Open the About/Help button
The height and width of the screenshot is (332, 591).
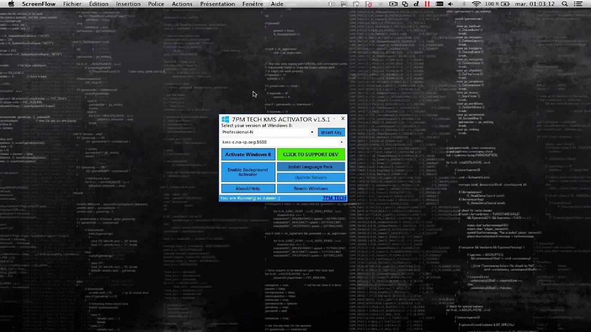pos(248,189)
